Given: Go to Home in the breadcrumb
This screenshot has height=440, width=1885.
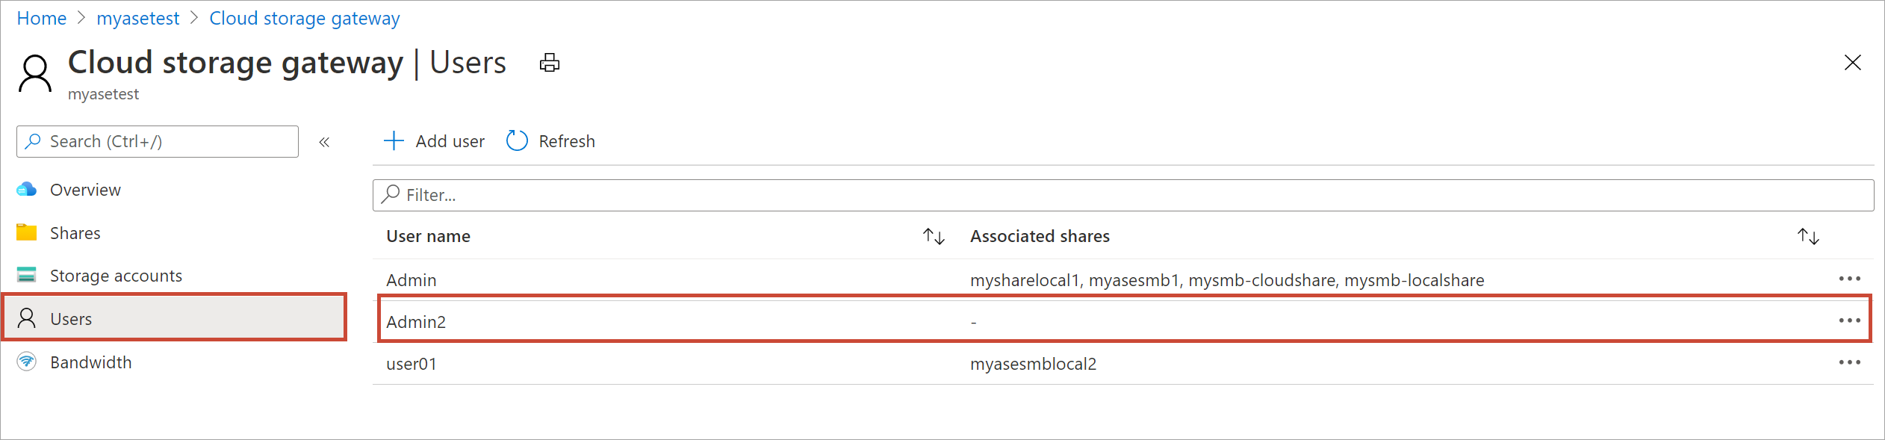Looking at the screenshot, I should click(42, 18).
